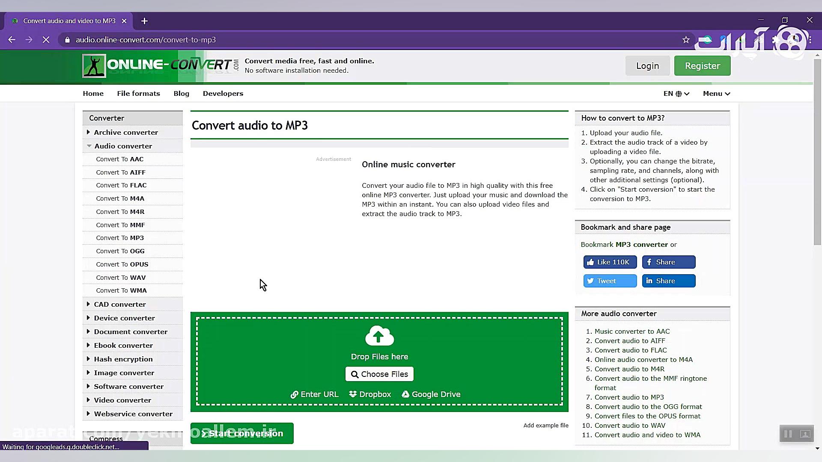The height and width of the screenshot is (462, 822).
Task: Click the Facebook Like 110K button
Action: point(610,262)
